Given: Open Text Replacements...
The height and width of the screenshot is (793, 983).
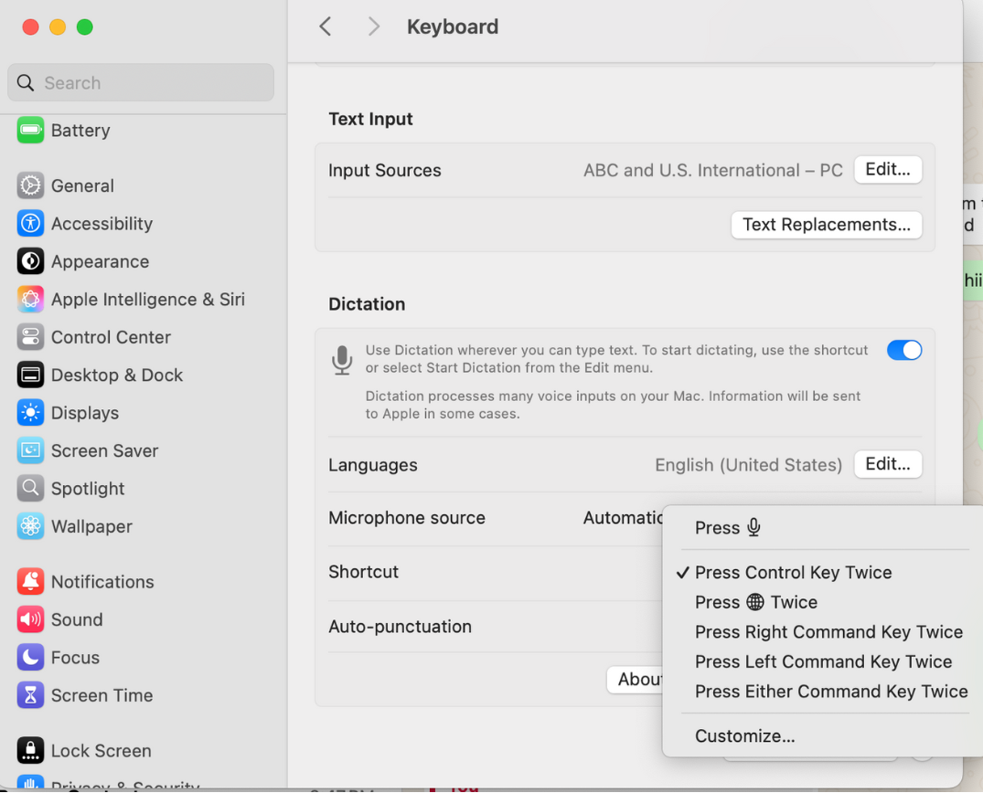Looking at the screenshot, I should (x=827, y=225).
